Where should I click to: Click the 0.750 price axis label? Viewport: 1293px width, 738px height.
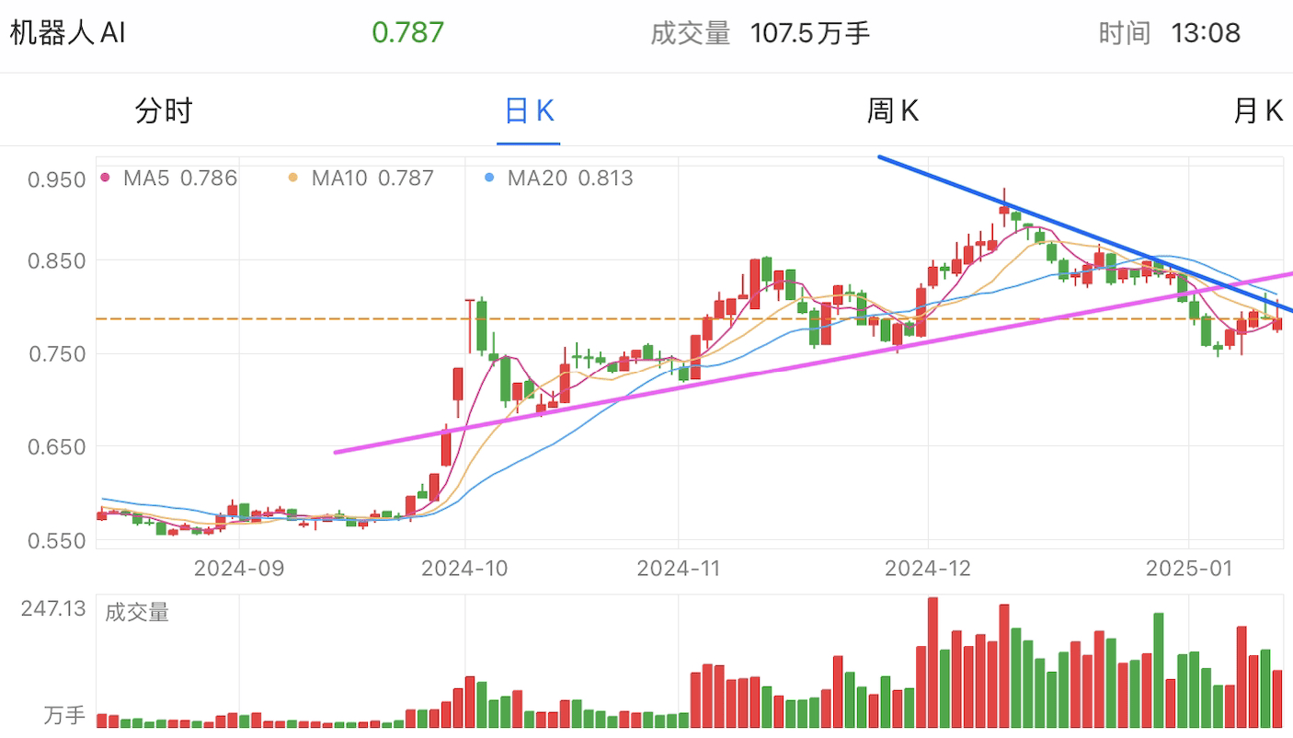56,354
